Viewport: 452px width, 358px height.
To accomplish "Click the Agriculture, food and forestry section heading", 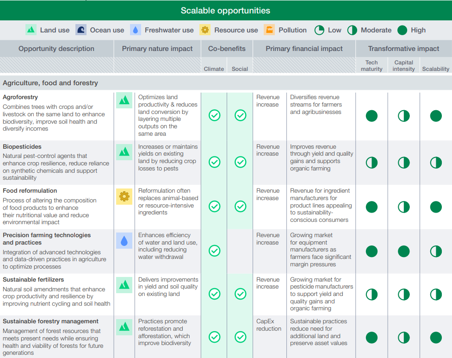I will pyautogui.click(x=50, y=83).
